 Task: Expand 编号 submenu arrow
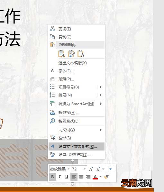click(101, 95)
